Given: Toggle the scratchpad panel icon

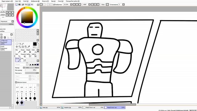Looking at the screenshot, I should (x=32, y=5).
